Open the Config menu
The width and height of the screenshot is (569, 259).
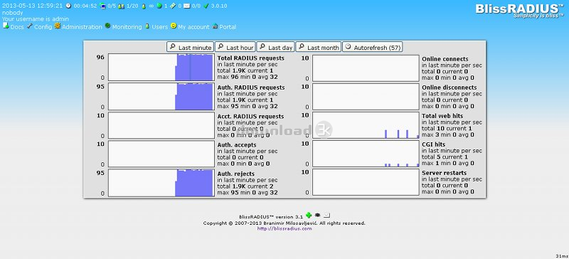tap(40, 26)
